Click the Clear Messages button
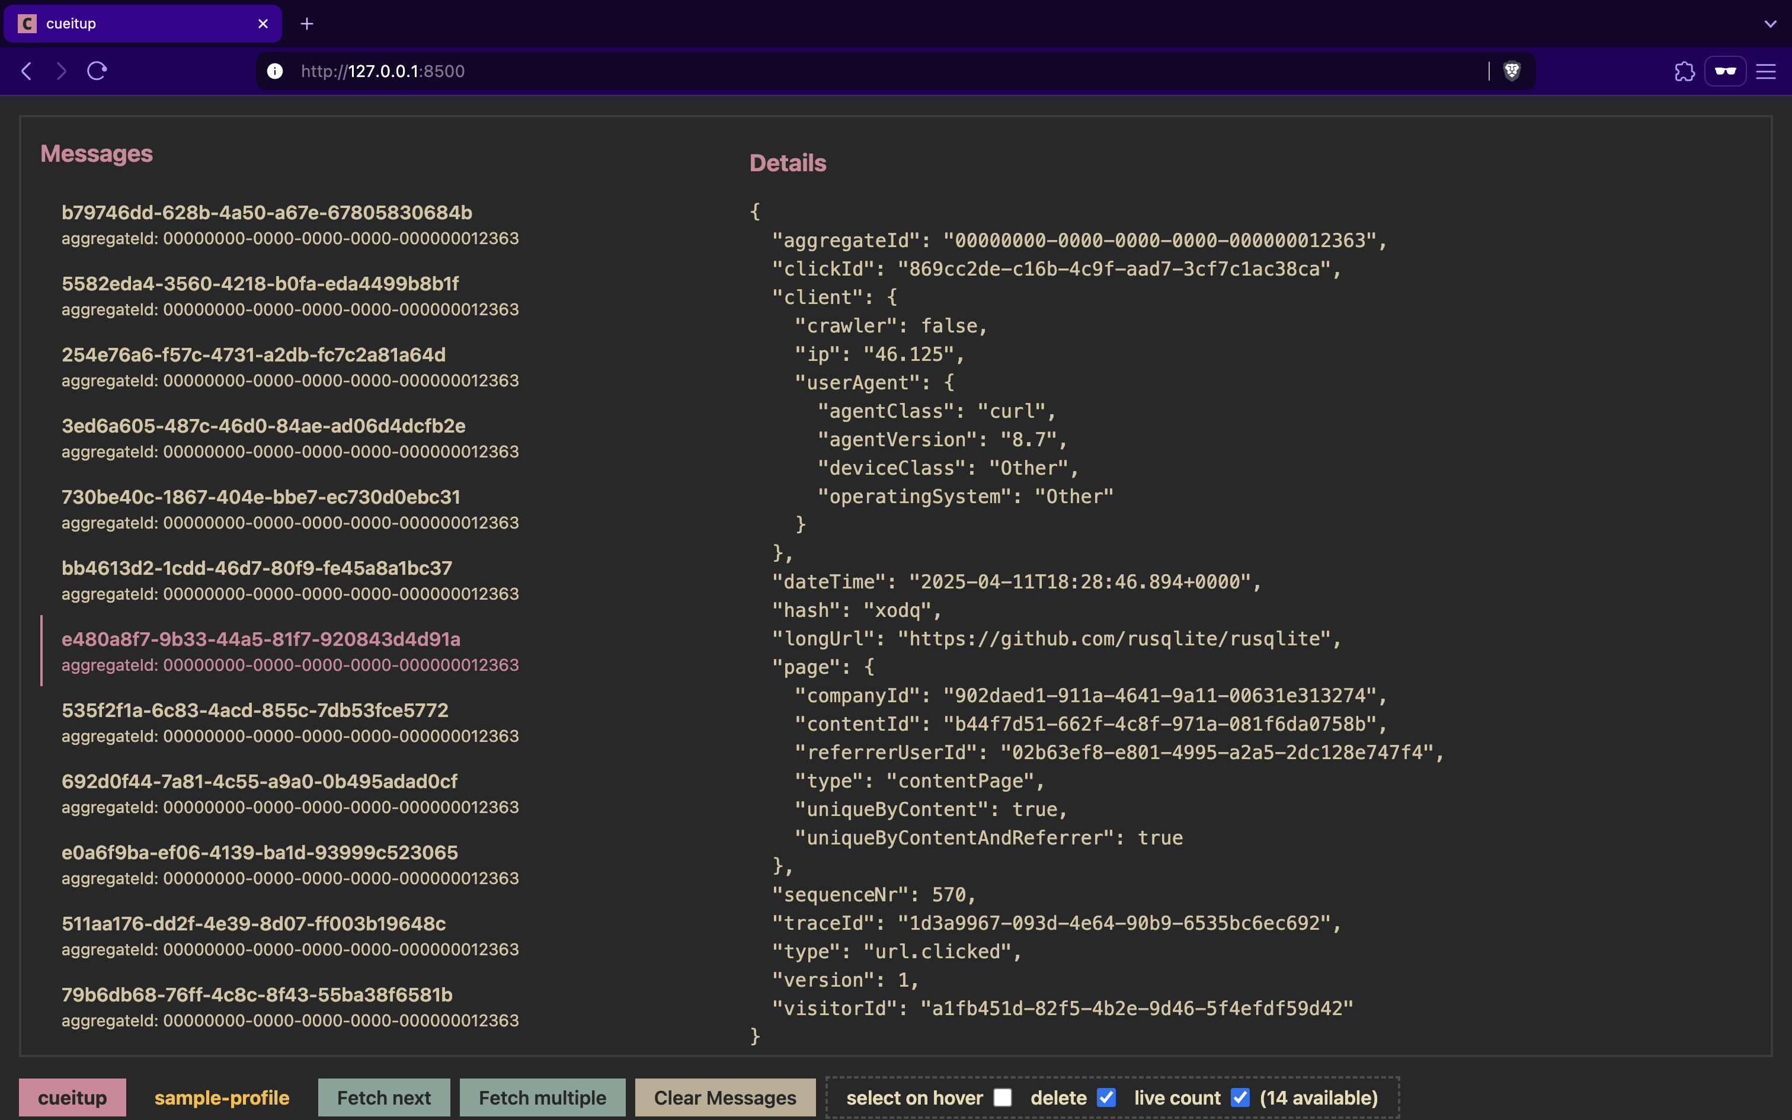The height and width of the screenshot is (1120, 1792). (725, 1097)
